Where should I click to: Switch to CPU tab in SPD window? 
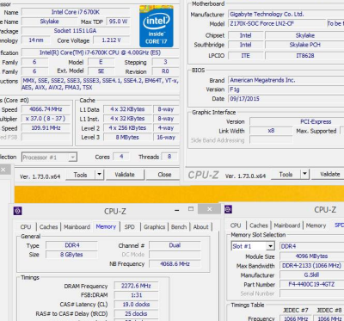[x=236, y=225]
